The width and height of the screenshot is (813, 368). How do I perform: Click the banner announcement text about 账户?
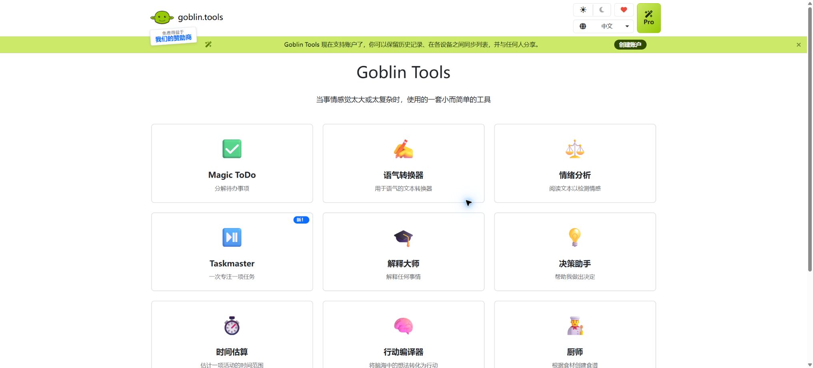click(x=412, y=45)
